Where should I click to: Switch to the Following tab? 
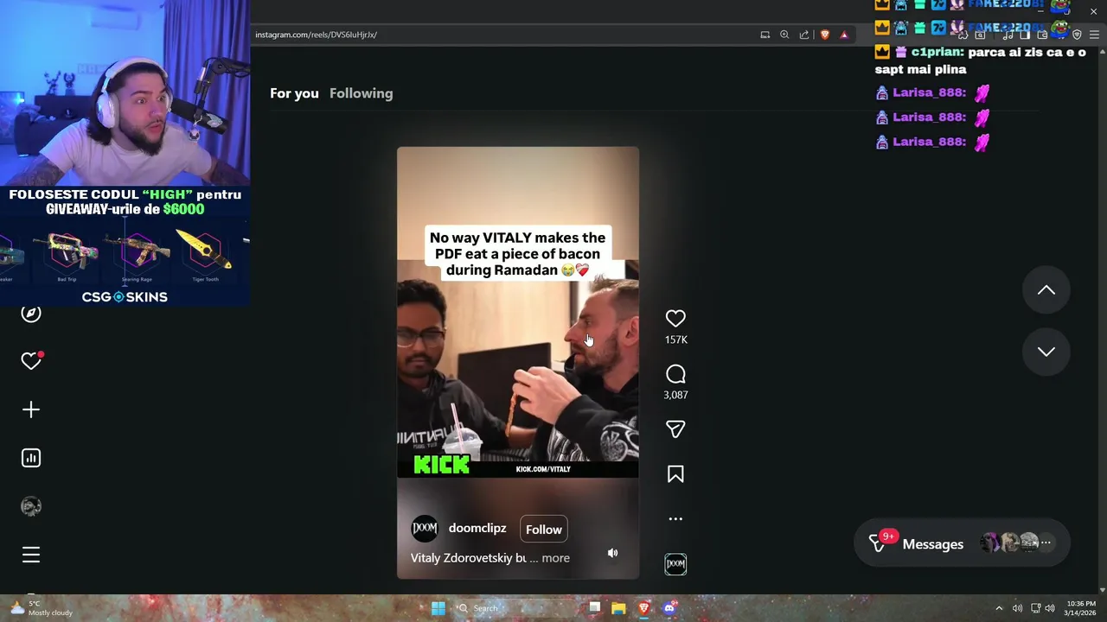click(x=361, y=93)
